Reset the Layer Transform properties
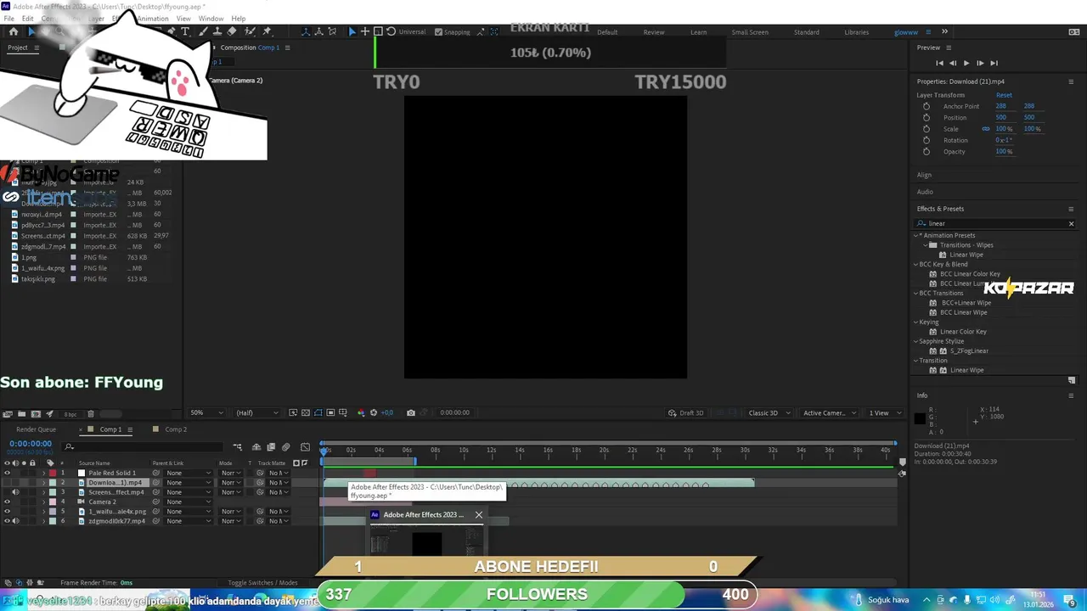Viewport: 1087px width, 611px height. 1004,95
